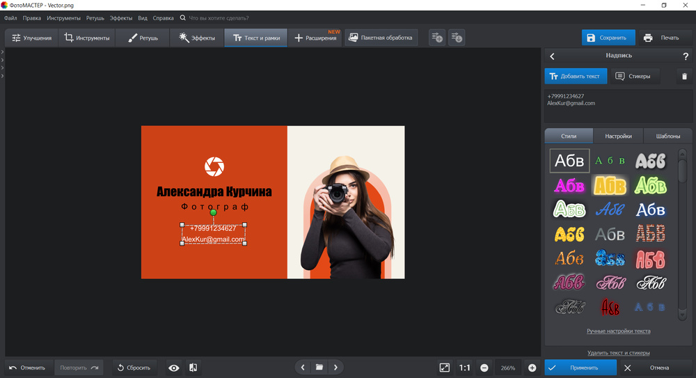Screen dimensions: 696x378
Task: Open Пакетная обработка
Action: tap(381, 38)
